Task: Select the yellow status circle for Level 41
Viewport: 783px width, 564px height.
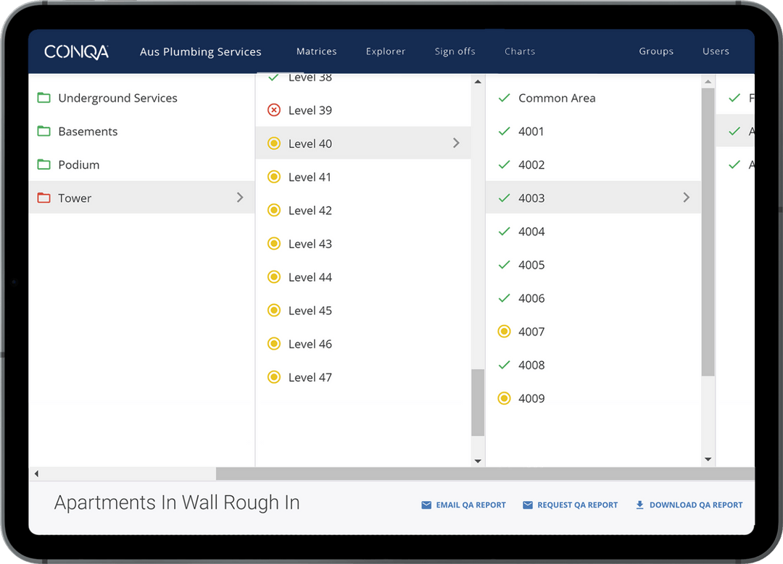Action: 274,177
